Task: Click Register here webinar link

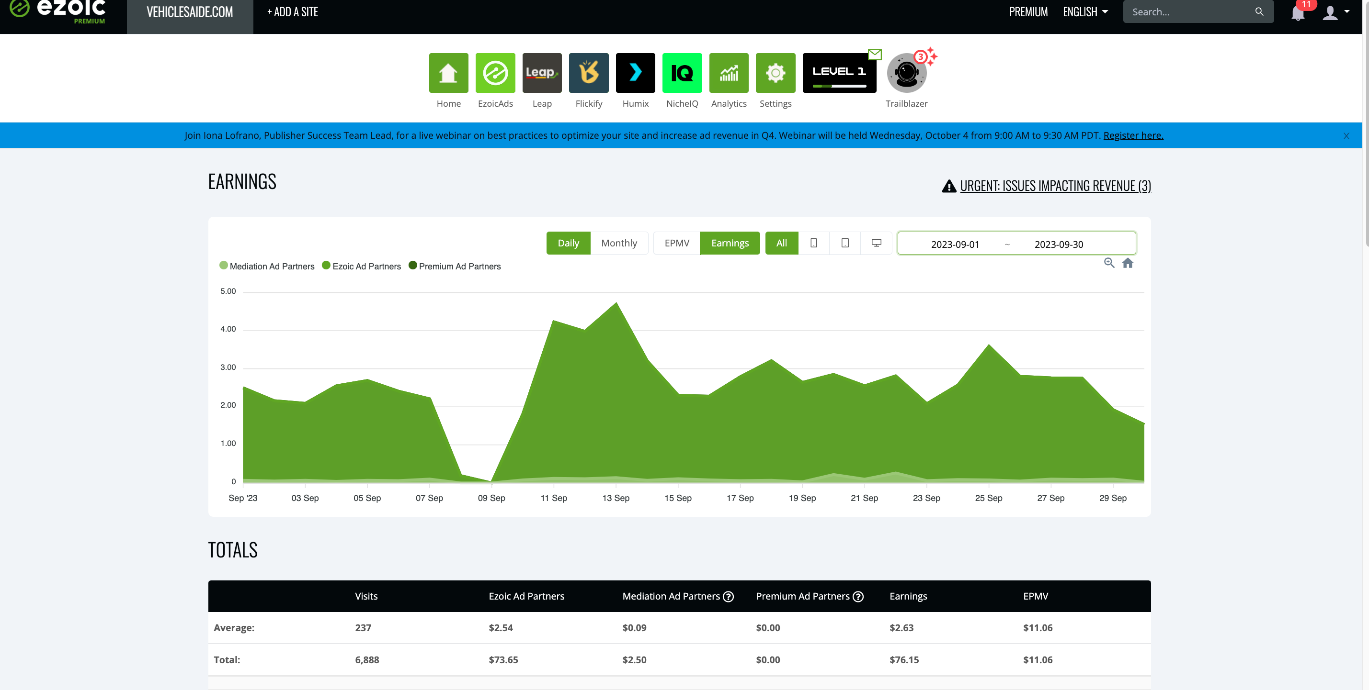Action: coord(1133,135)
